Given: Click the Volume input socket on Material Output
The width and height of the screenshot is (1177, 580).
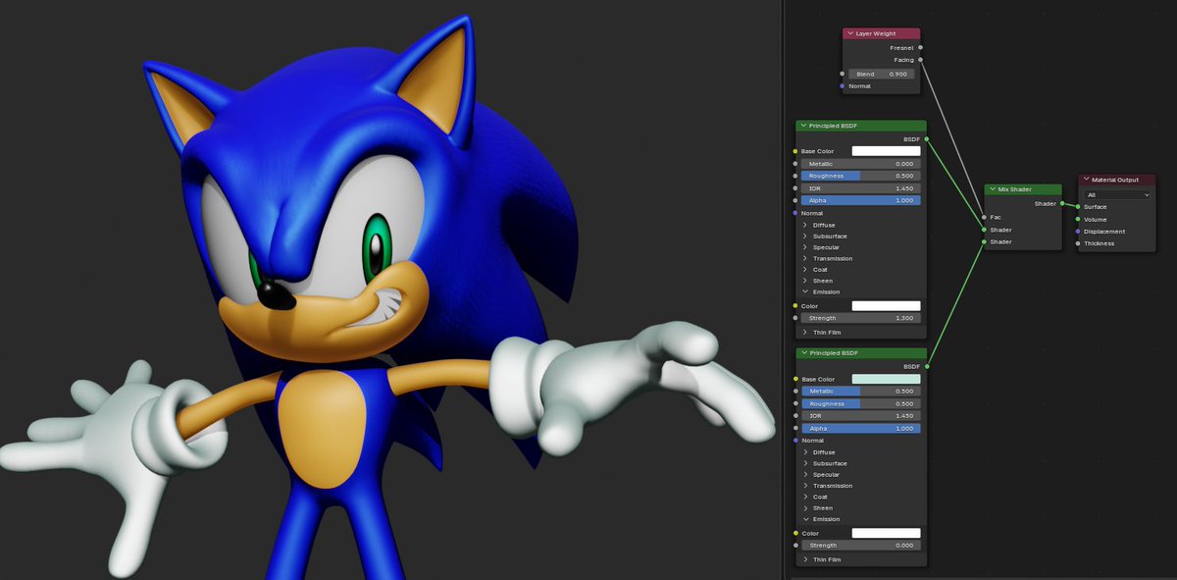Looking at the screenshot, I should [1077, 219].
